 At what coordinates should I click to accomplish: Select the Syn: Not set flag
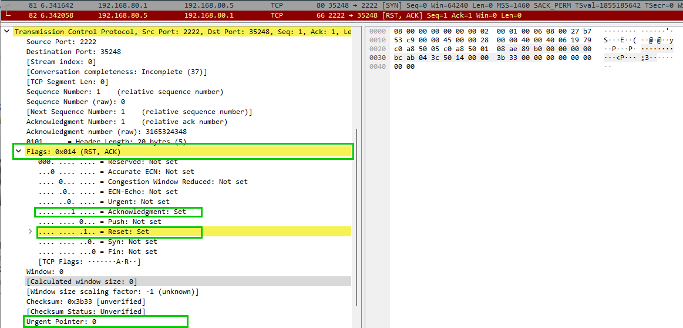pos(97,242)
